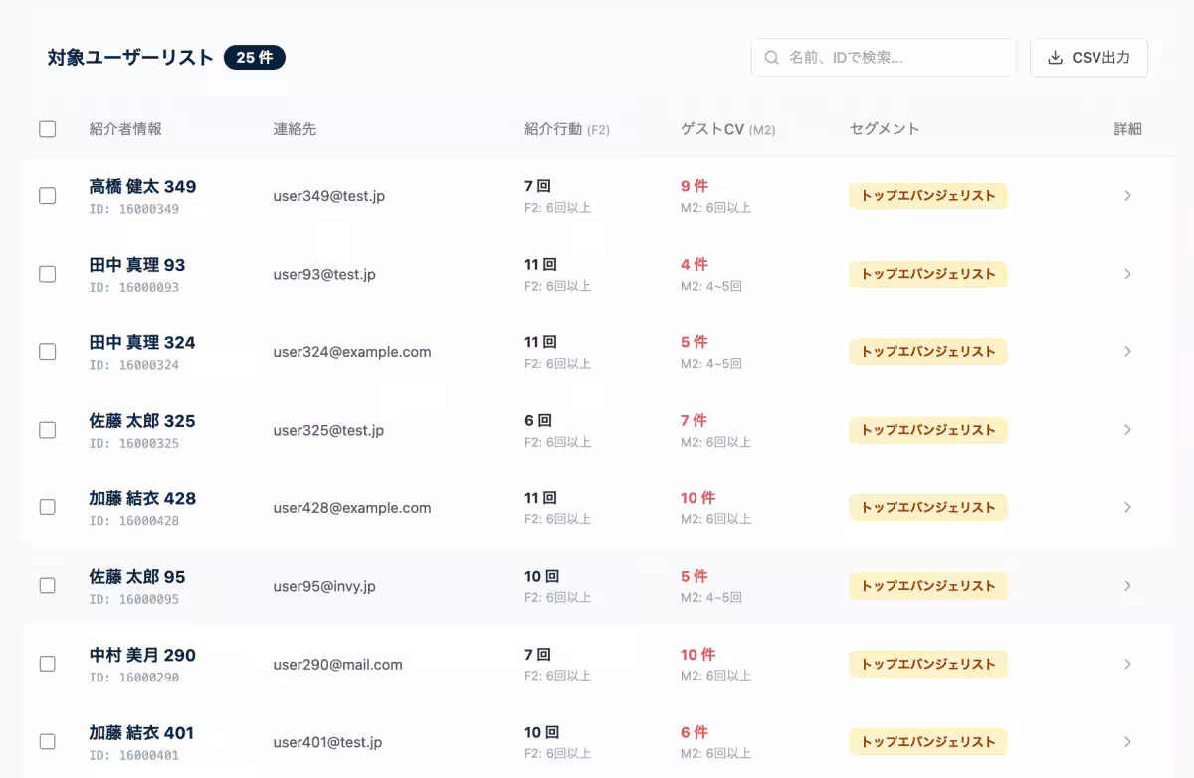1194x778 pixels.
Task: Click the name 佐藤 太郎 95
Action: [137, 577]
